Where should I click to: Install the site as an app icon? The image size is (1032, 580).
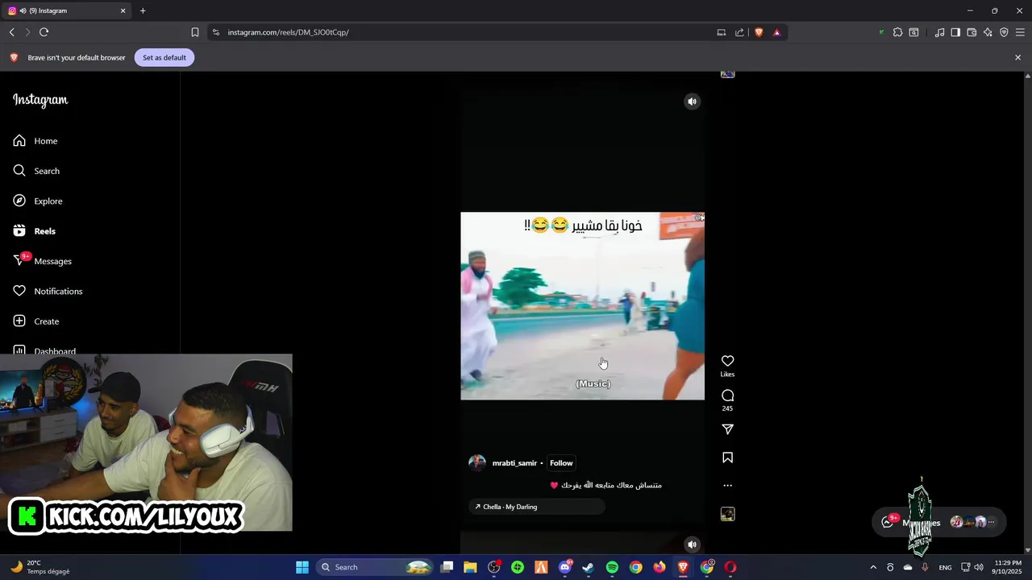pos(722,32)
